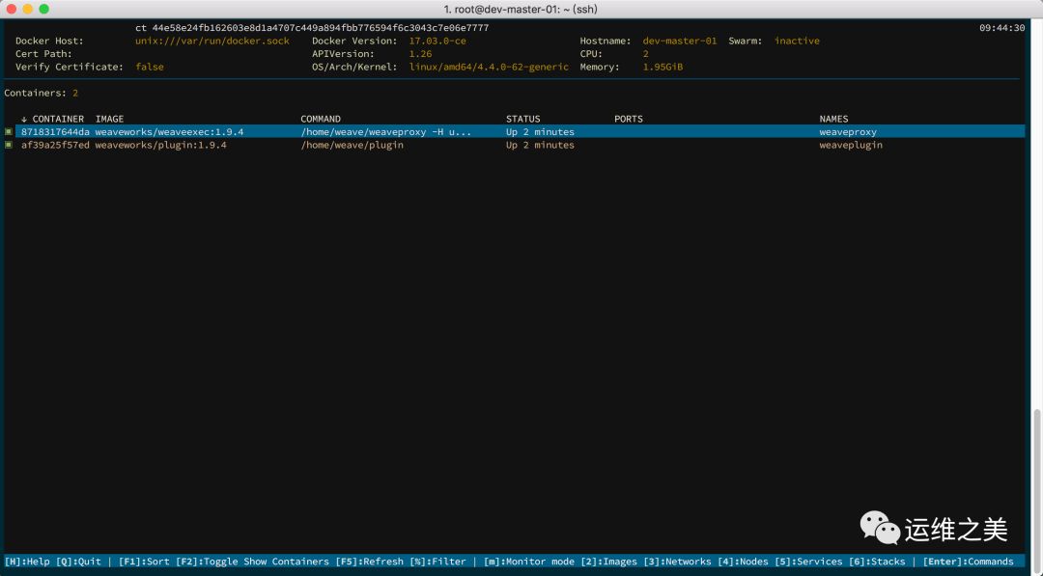This screenshot has width=1043, height=576.
Task: Click the IMAGE column header
Action: 110,119
